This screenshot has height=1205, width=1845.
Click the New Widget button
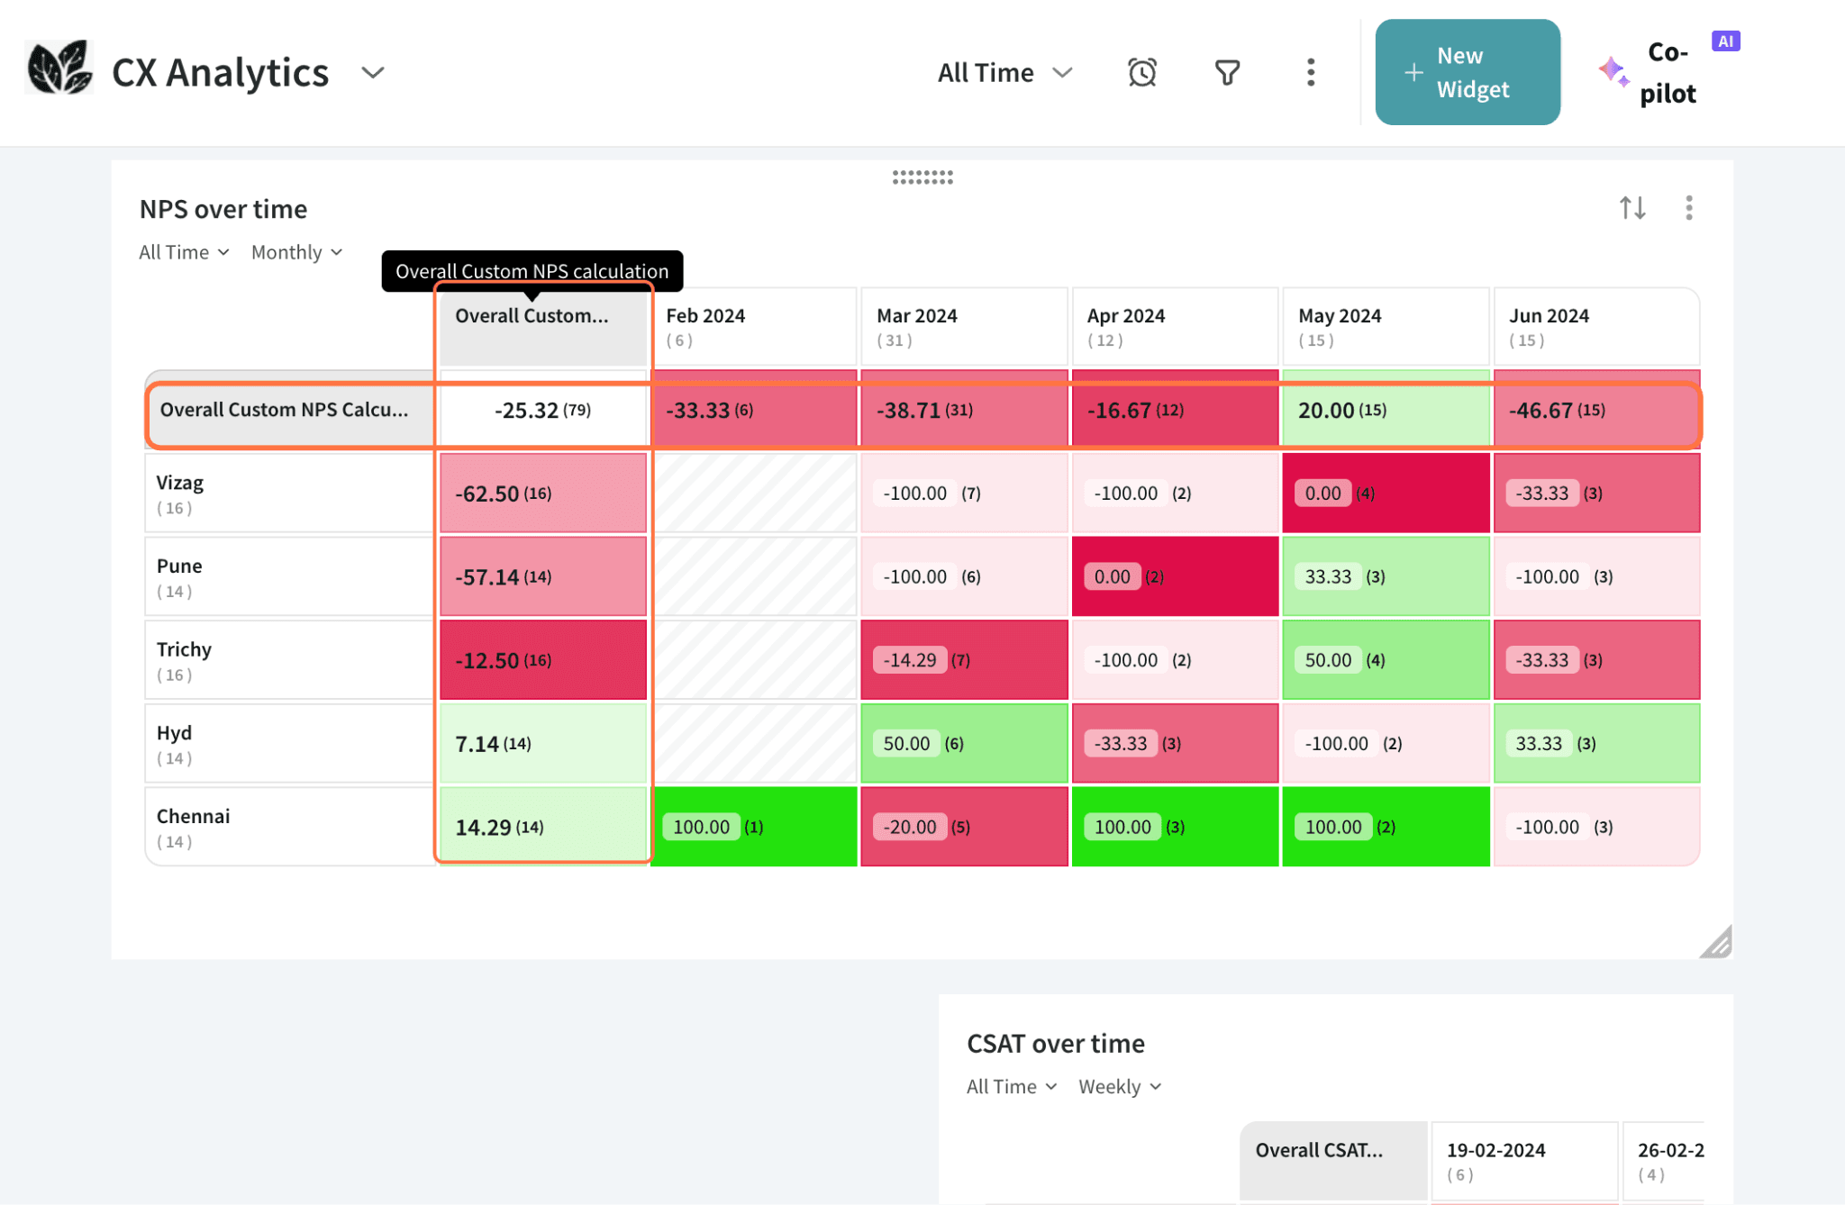[x=1467, y=72]
